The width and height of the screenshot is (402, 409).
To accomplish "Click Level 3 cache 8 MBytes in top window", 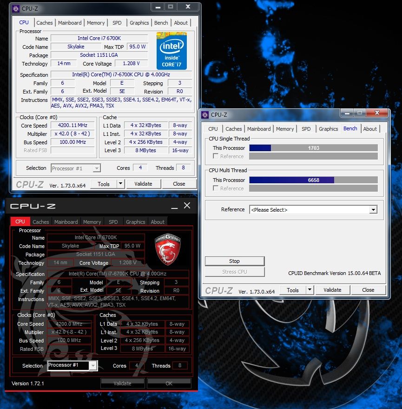I will 145,150.
